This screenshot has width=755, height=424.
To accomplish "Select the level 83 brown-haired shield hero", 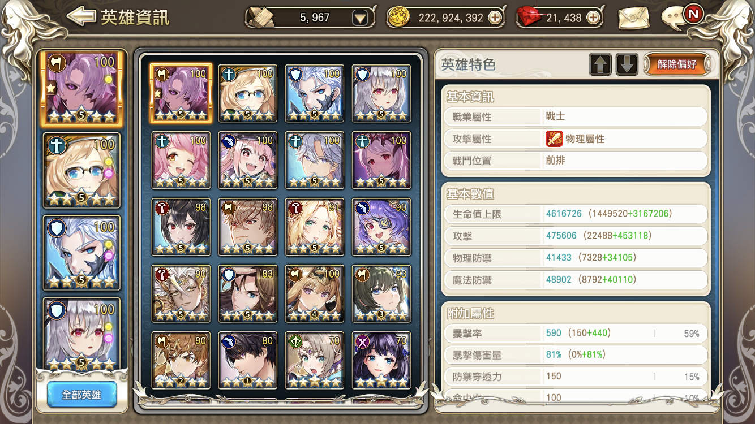I will (248, 294).
